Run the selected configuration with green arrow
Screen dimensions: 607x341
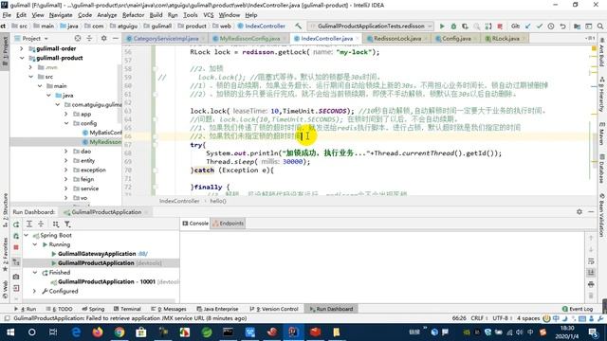(442, 27)
